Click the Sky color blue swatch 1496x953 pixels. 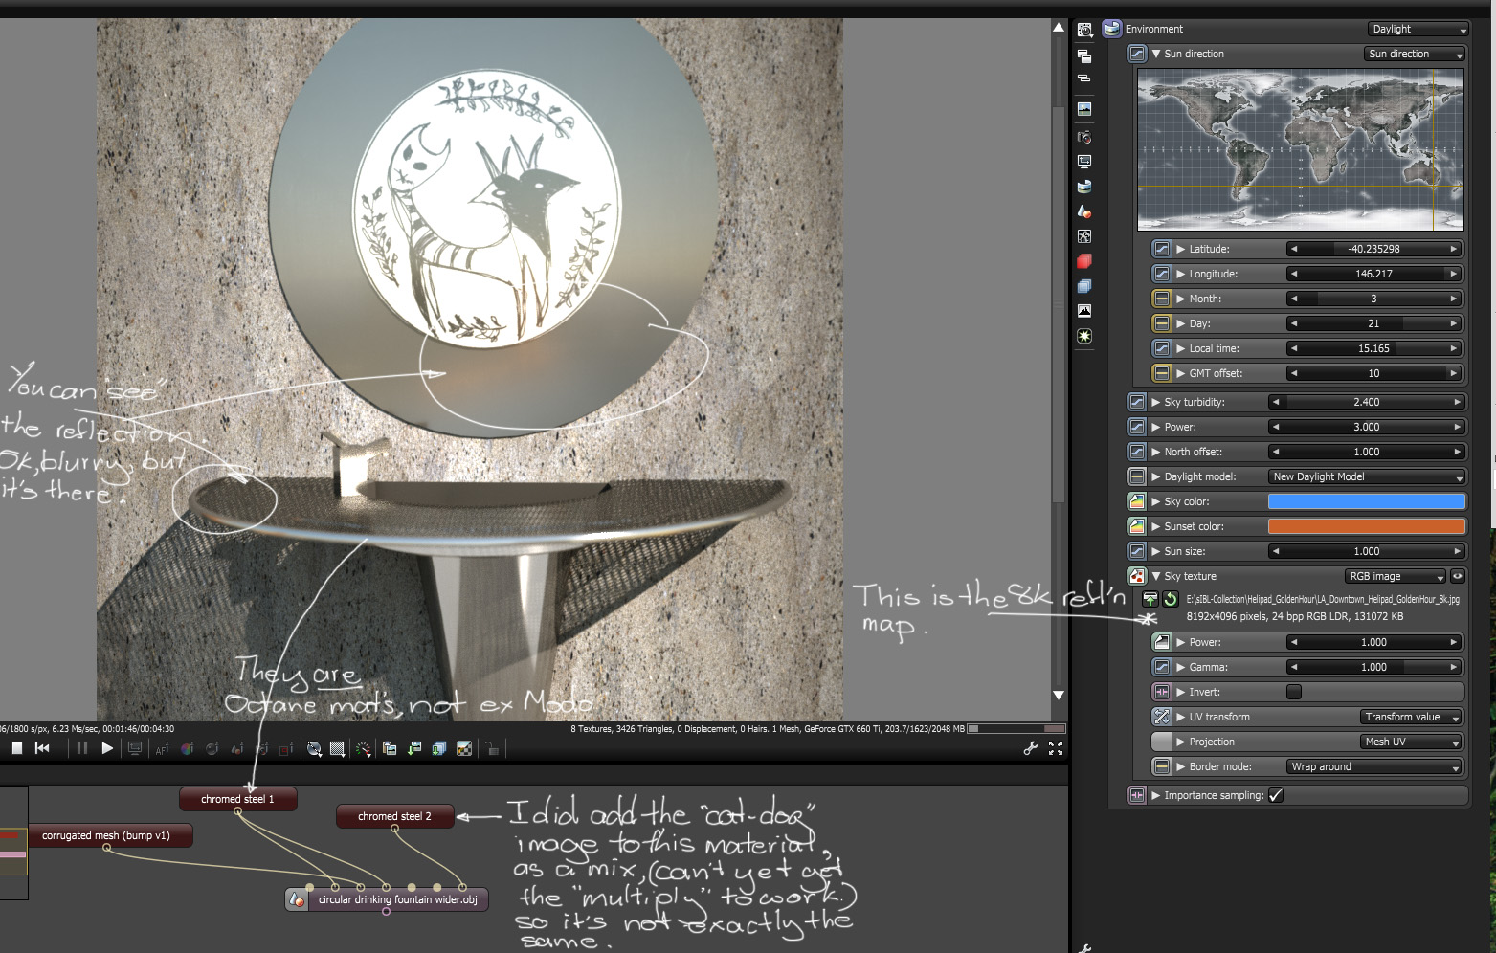point(1367,501)
